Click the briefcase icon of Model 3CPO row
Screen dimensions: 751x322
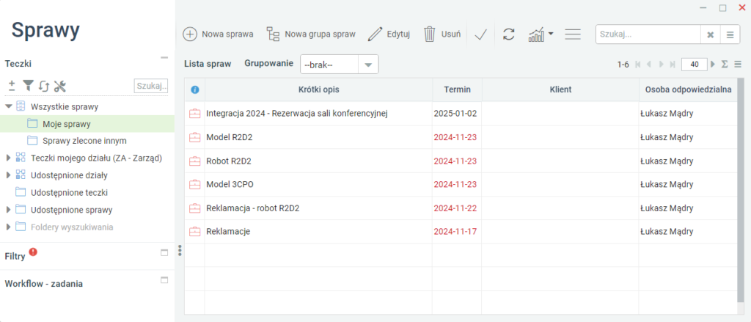[195, 185]
